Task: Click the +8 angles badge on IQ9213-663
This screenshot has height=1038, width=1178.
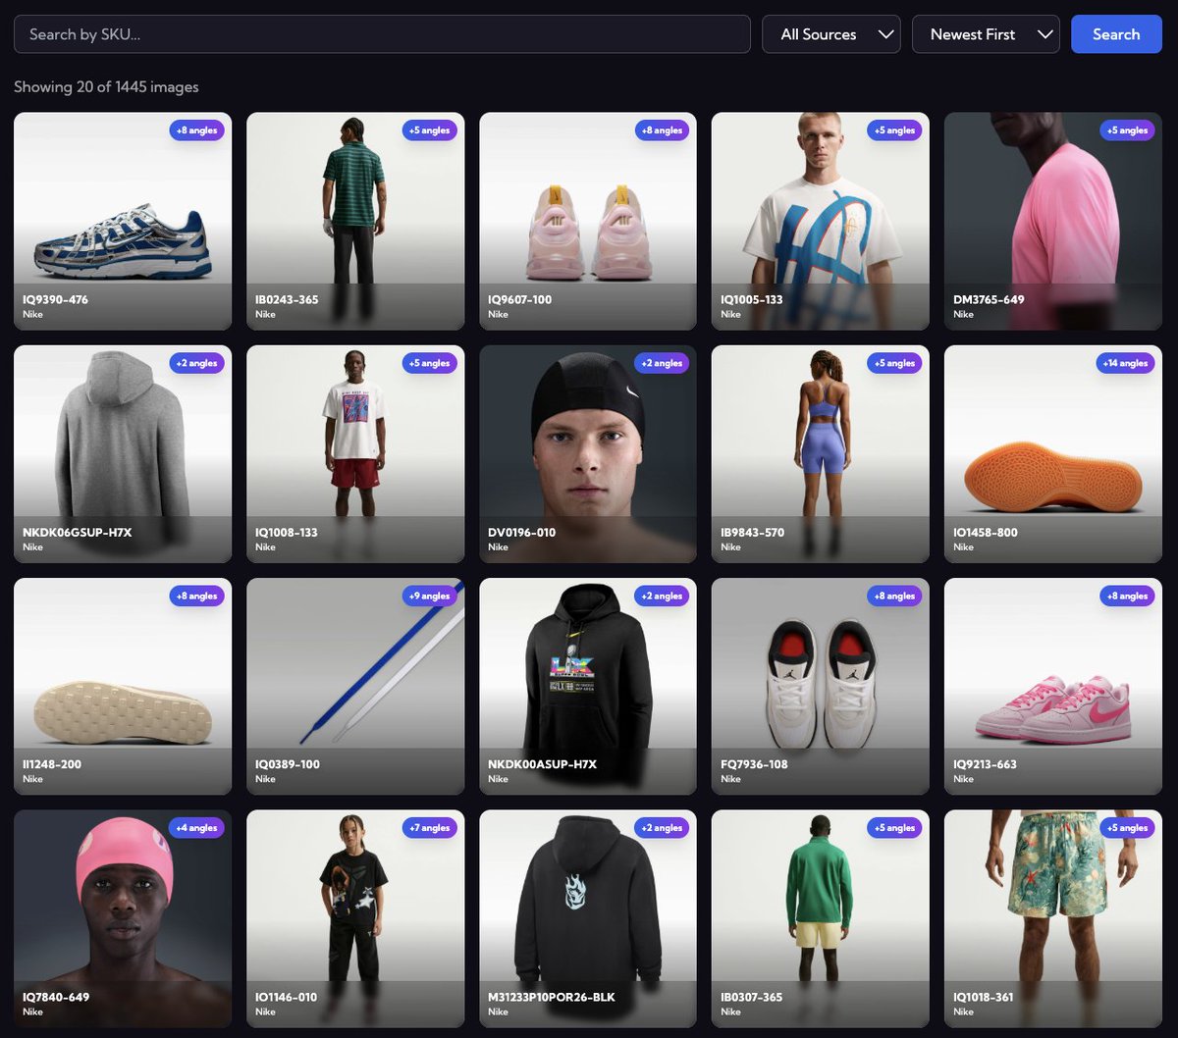Action: [1128, 596]
